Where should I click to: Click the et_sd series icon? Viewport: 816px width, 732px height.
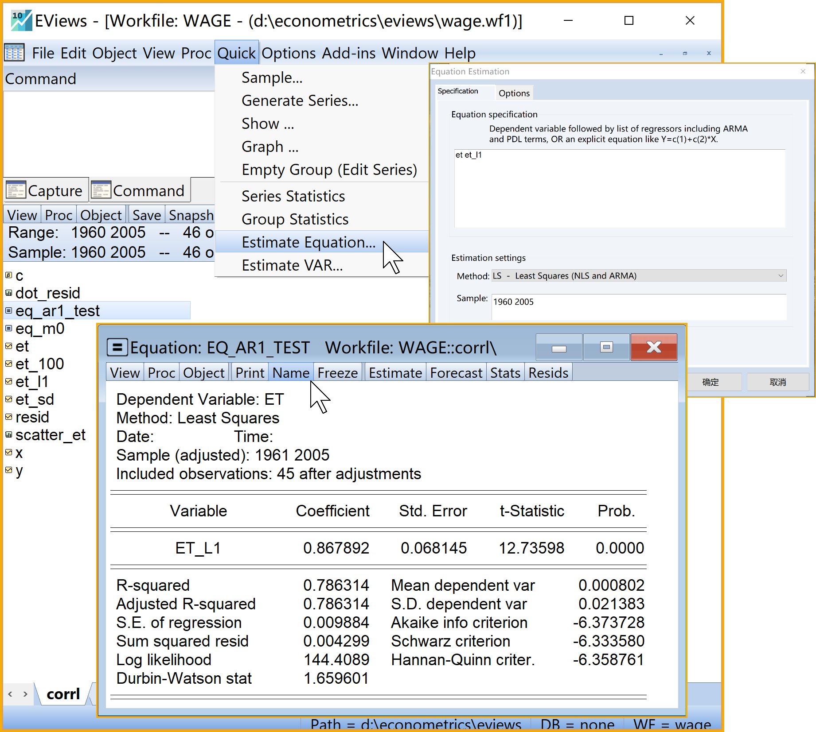[x=8, y=399]
